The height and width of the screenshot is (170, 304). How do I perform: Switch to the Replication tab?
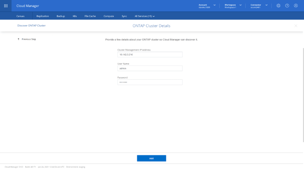42,16
